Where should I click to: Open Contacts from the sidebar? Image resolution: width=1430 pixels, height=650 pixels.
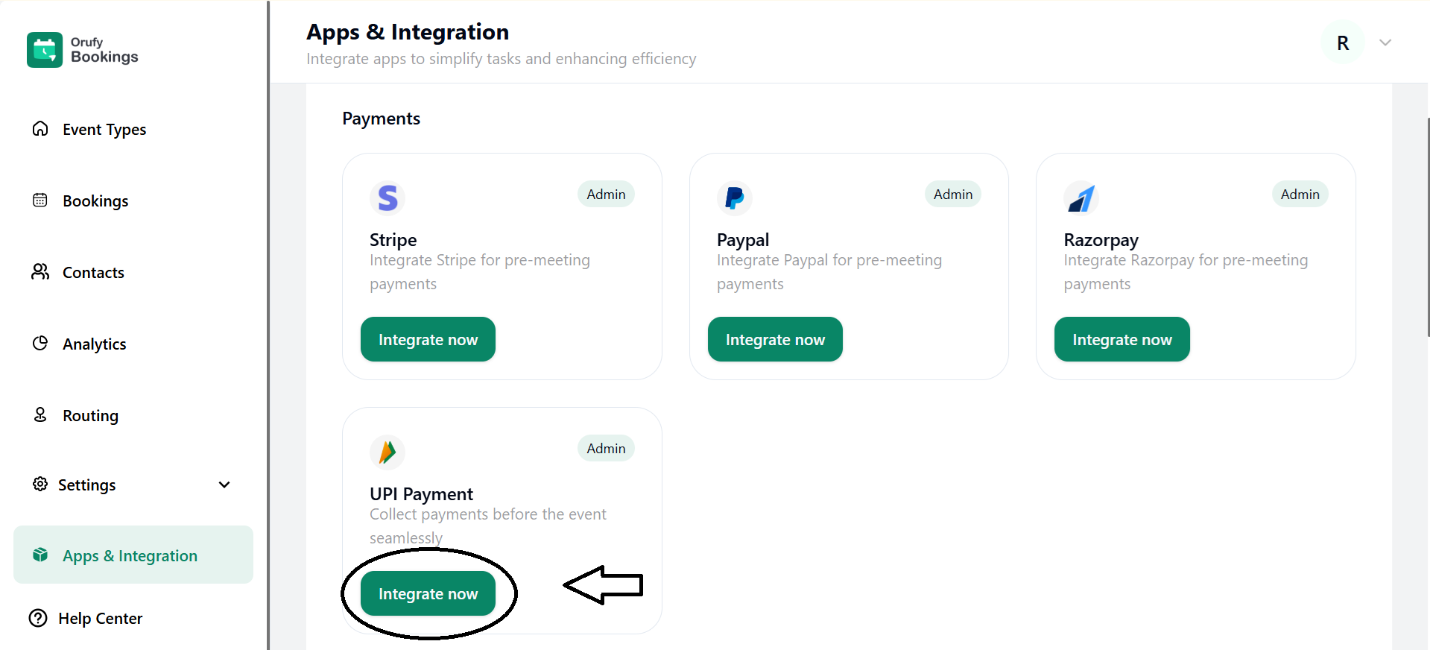93,271
